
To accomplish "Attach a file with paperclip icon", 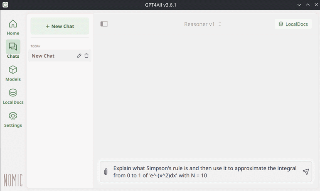I will click(x=106, y=172).
